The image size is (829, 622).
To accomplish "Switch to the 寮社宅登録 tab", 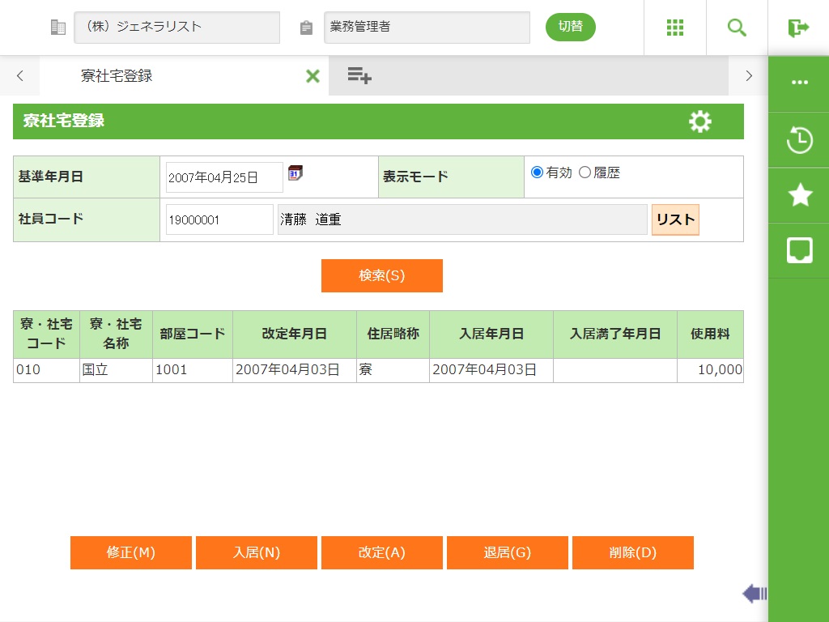I will pyautogui.click(x=117, y=76).
